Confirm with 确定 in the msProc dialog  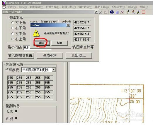[x=42, y=43]
